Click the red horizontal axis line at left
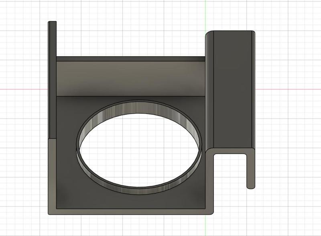Image resolution: width=321 pixels, height=236 pixels. (x=24, y=89)
